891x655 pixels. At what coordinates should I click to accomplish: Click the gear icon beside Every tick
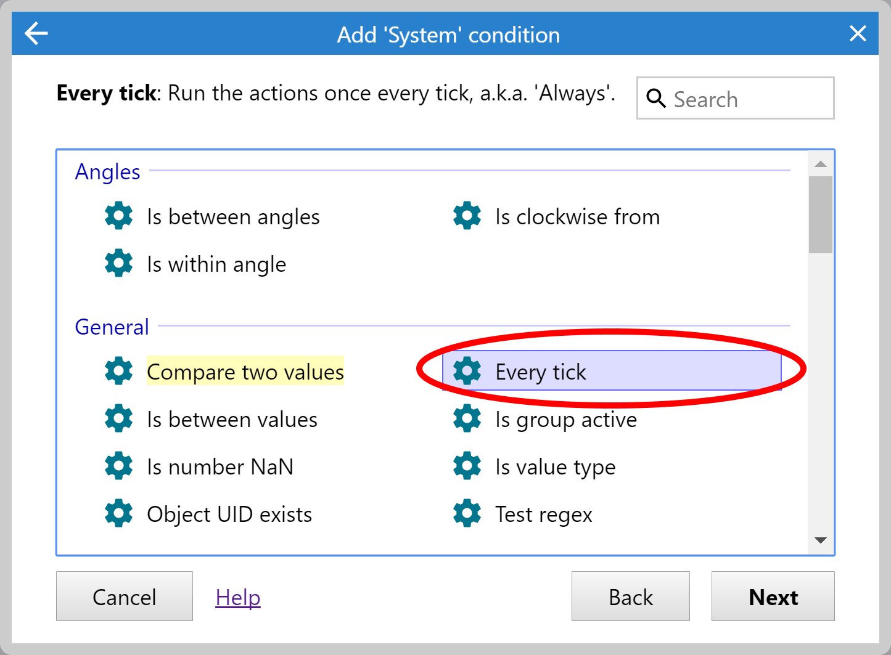pos(467,371)
